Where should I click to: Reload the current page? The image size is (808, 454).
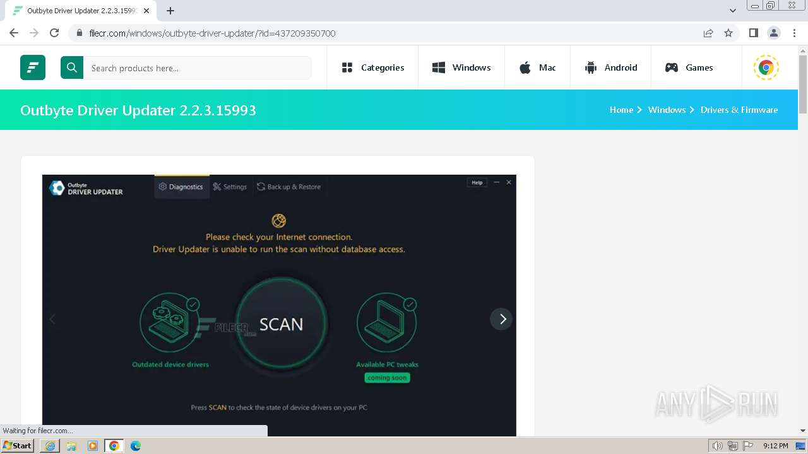coord(54,33)
